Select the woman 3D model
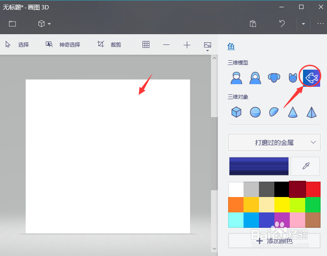 [255, 78]
